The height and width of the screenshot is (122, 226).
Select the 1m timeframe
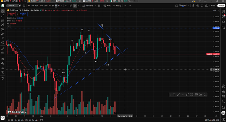(x=29, y=6)
